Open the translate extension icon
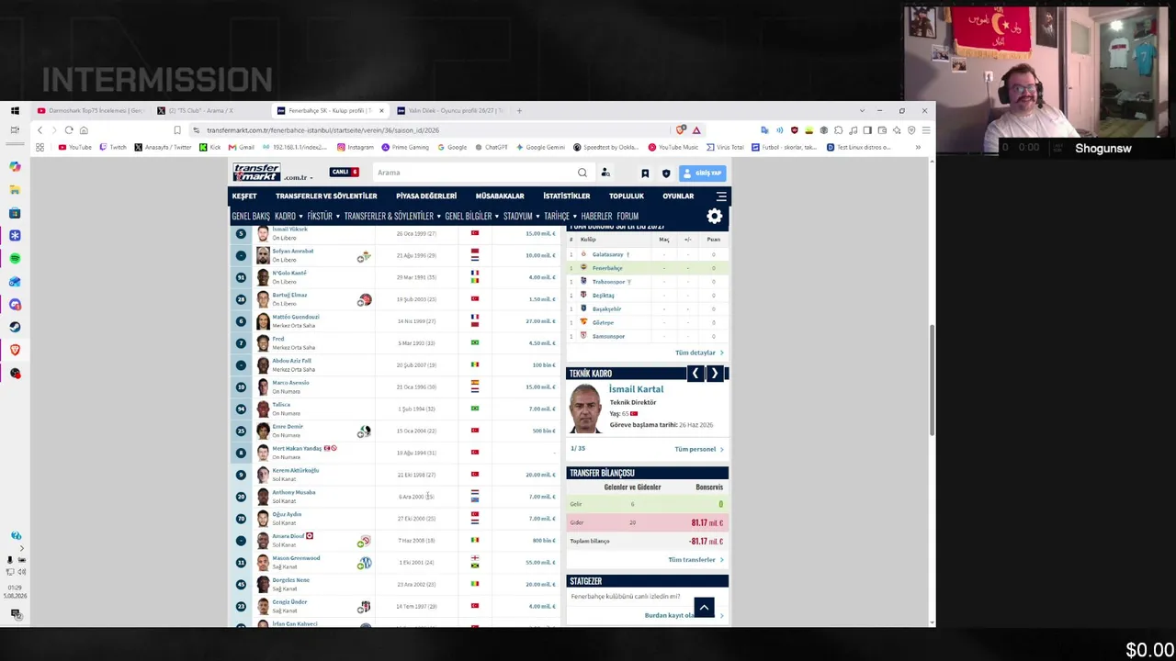This screenshot has width=1176, height=661. [x=764, y=130]
